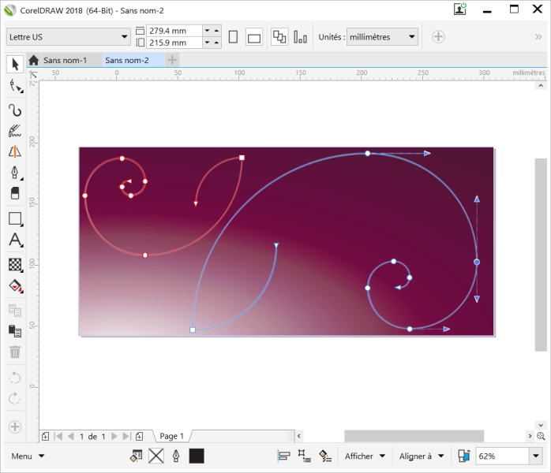Select the Eraser tool
This screenshot has height=473, width=551.
15,193
